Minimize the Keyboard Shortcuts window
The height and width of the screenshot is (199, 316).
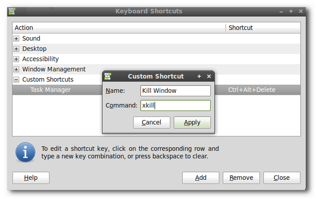click(x=281, y=11)
